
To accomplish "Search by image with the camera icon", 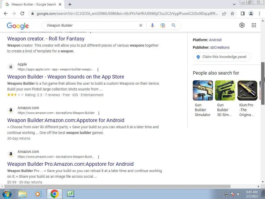I will 163,25.
